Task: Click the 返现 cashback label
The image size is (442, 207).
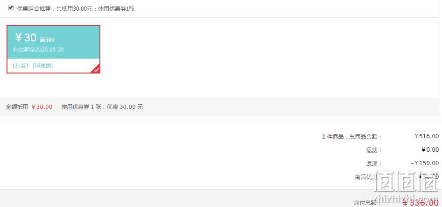Action: point(374,164)
